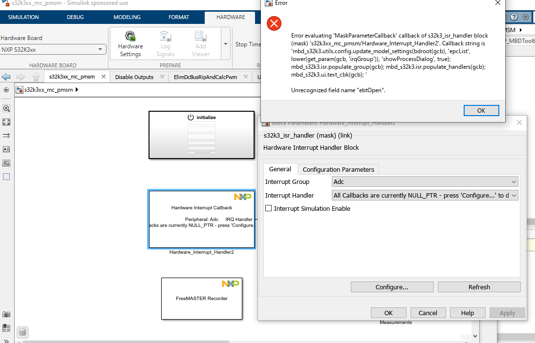Dismiss the error dialog with OK
This screenshot has height=343, width=535.
pyautogui.click(x=481, y=110)
